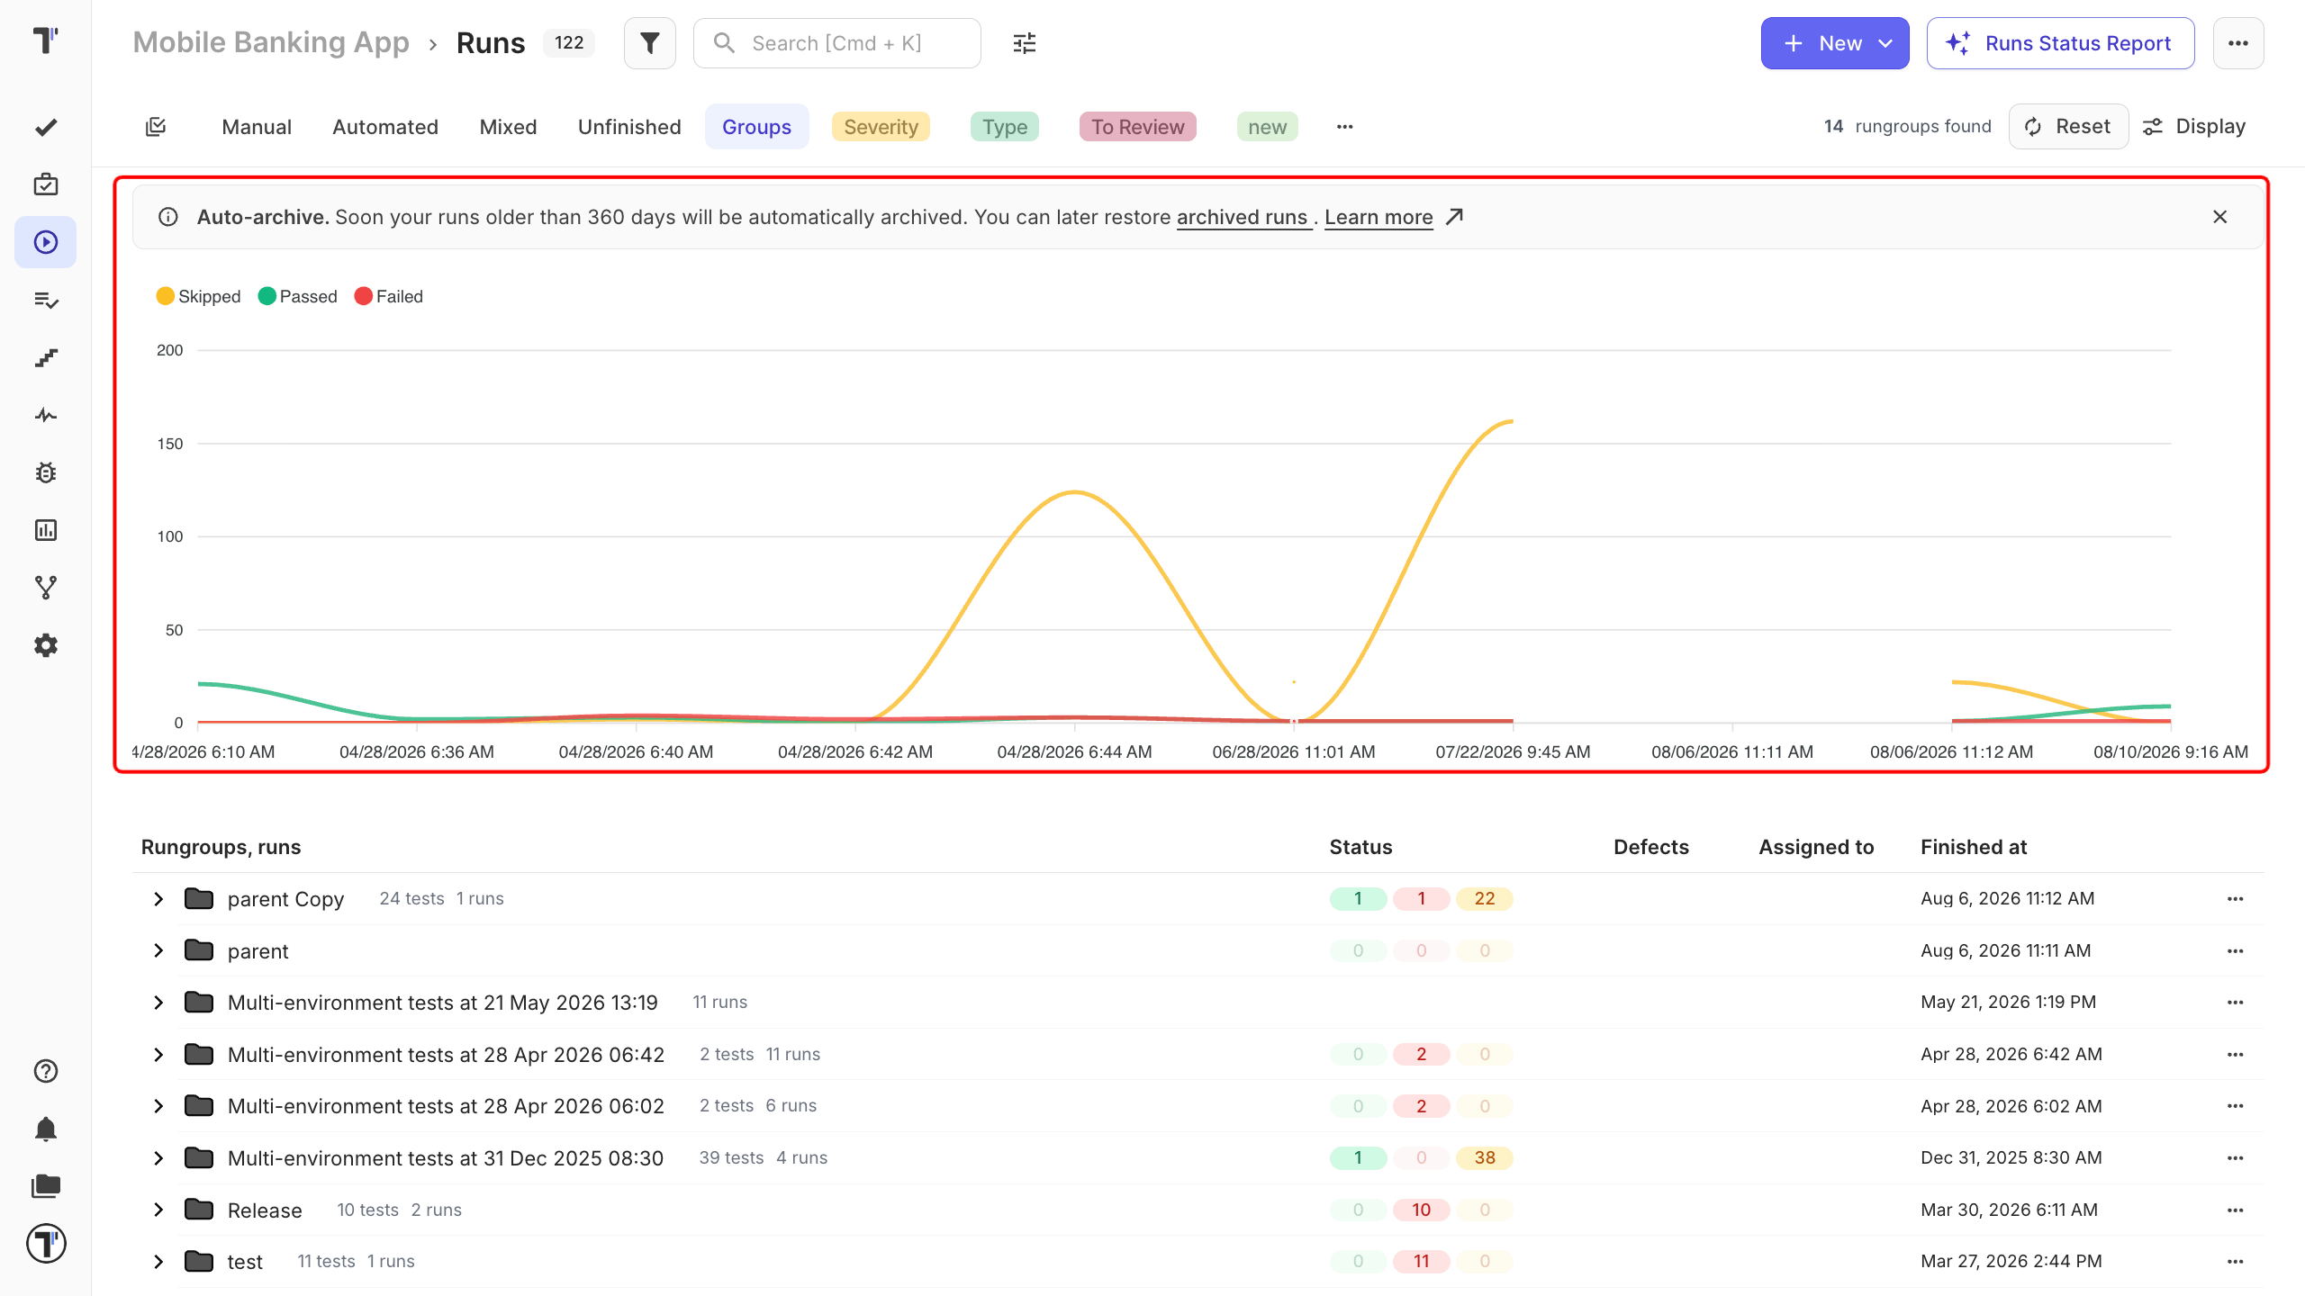Viewport: 2305px width, 1296px height.
Task: Open the stairs sidebar icon
Action: point(46,357)
